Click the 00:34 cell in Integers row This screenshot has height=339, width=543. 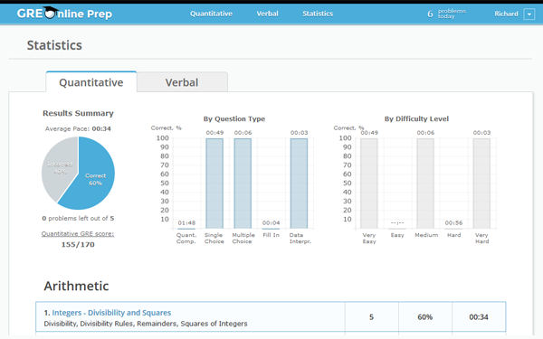click(x=479, y=317)
